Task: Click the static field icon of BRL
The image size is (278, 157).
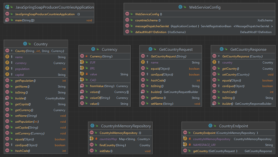Action: coord(82,68)
